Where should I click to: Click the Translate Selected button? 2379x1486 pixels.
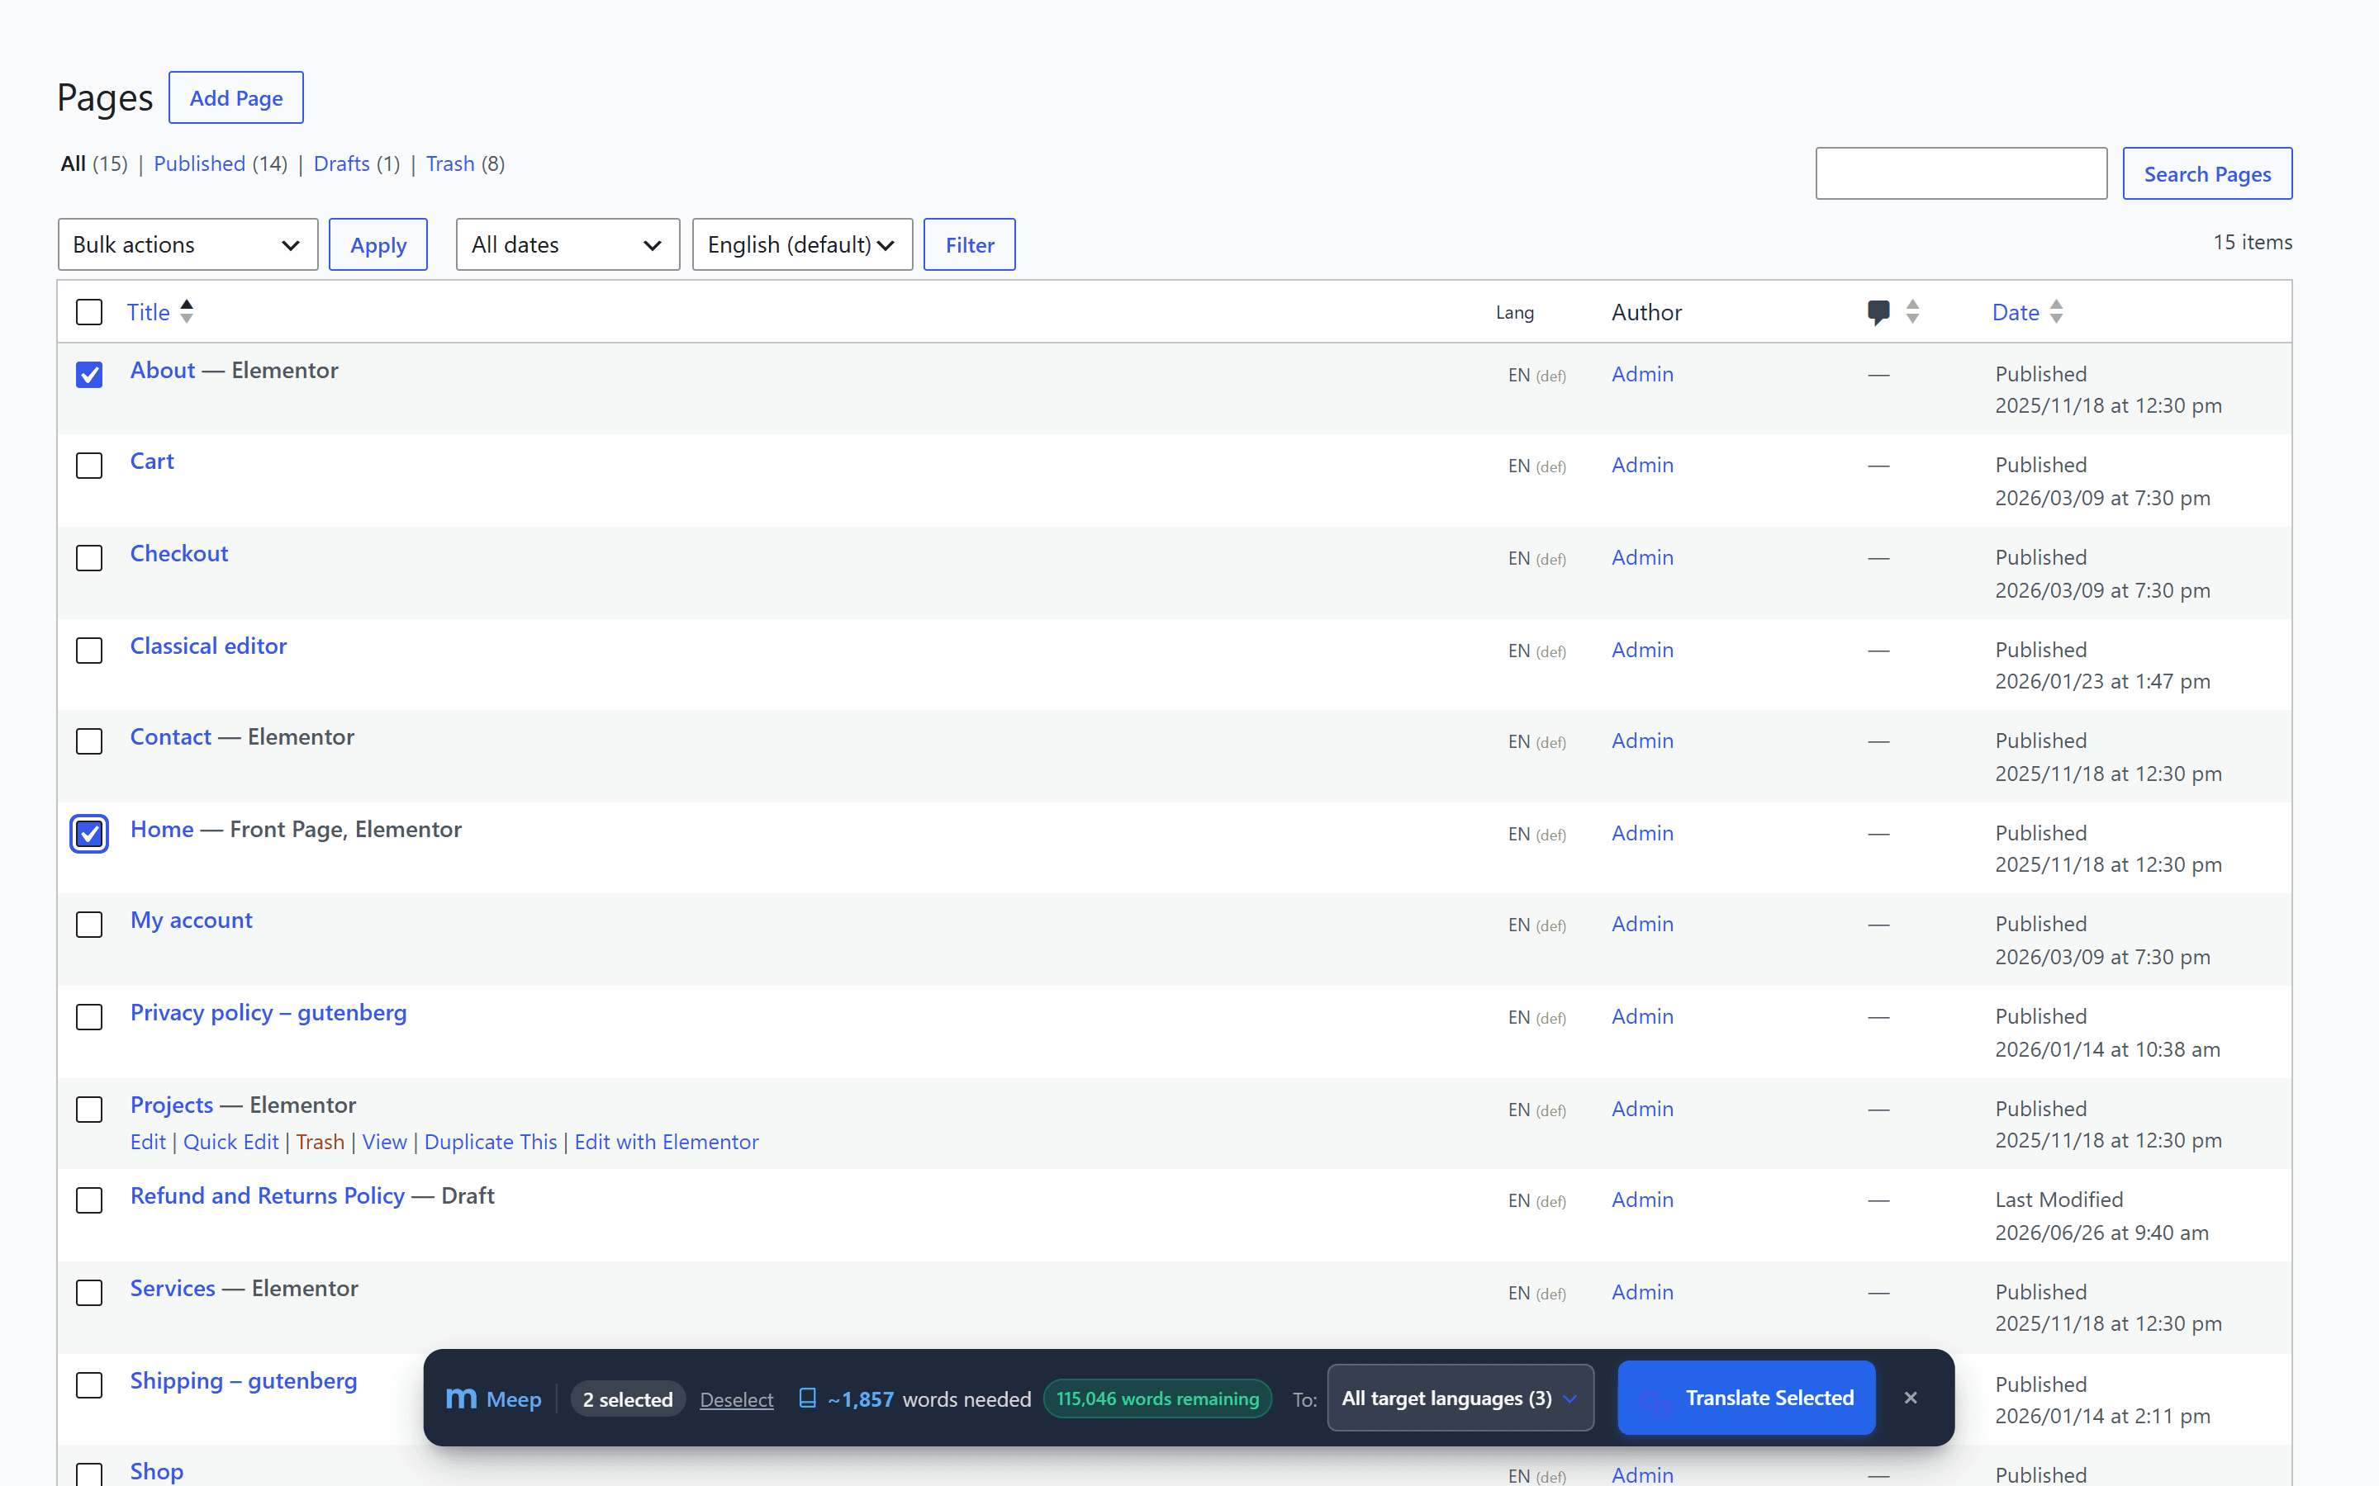(x=1746, y=1398)
